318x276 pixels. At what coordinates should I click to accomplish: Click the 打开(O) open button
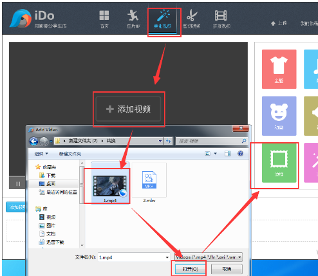[x=190, y=269]
